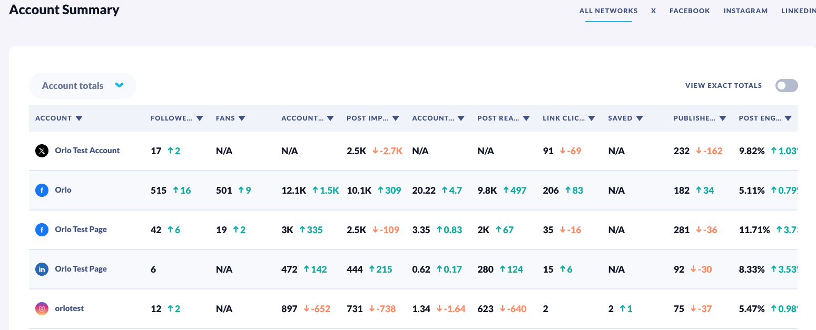Click the Saved column sort arrow
Screen dimensions: 816x330
point(640,118)
